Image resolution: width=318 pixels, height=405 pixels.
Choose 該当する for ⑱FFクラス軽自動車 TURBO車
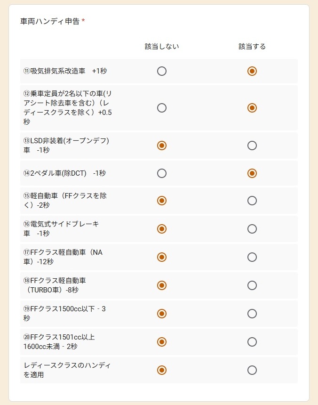point(252,285)
